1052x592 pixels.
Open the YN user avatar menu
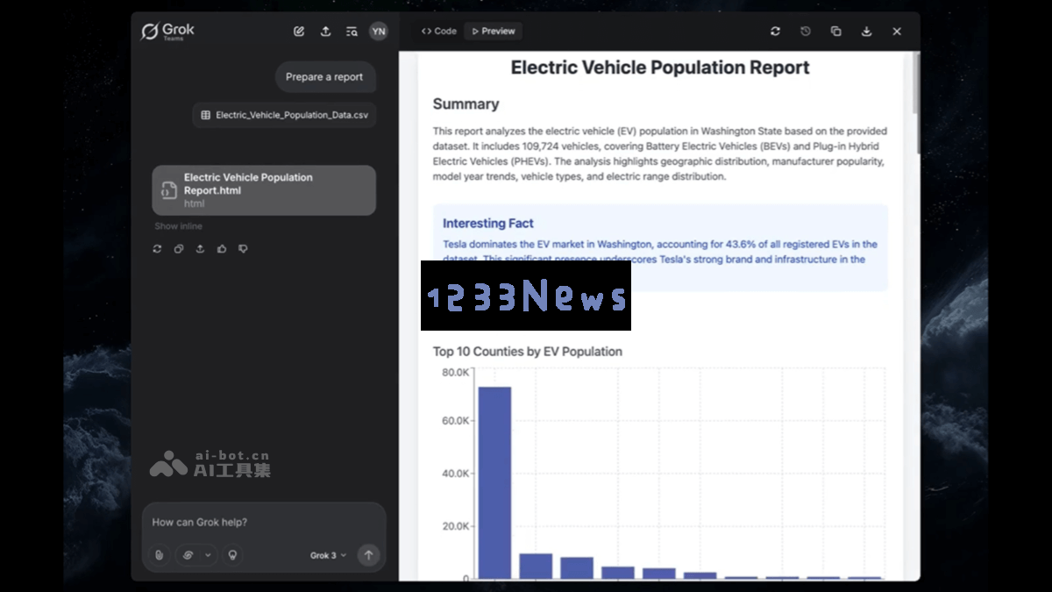[x=378, y=31]
